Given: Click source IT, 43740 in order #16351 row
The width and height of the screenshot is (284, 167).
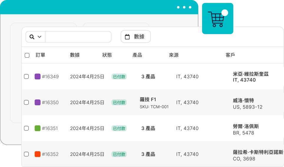Looking at the screenshot, I should [187, 128].
